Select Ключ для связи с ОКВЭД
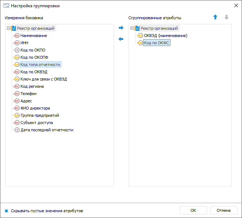This screenshot has width=242, height=218. [44, 79]
